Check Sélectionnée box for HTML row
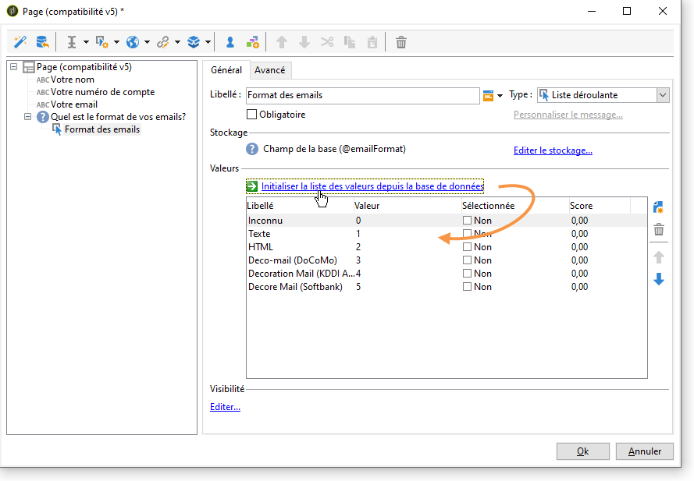This screenshot has width=694, height=481. pyautogui.click(x=467, y=247)
